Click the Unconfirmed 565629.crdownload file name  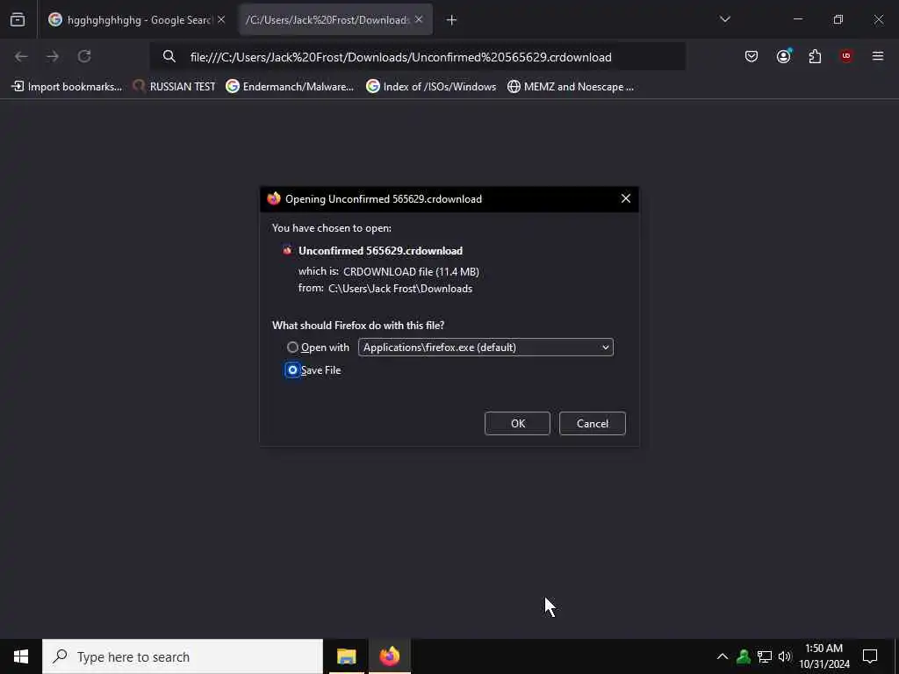[x=381, y=251]
